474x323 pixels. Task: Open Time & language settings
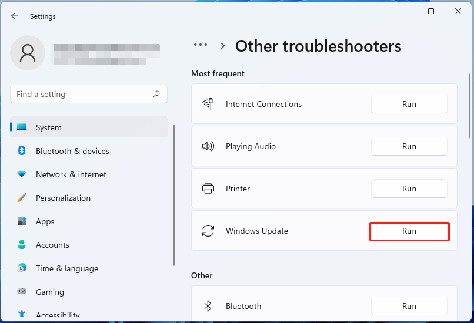click(x=89, y=268)
